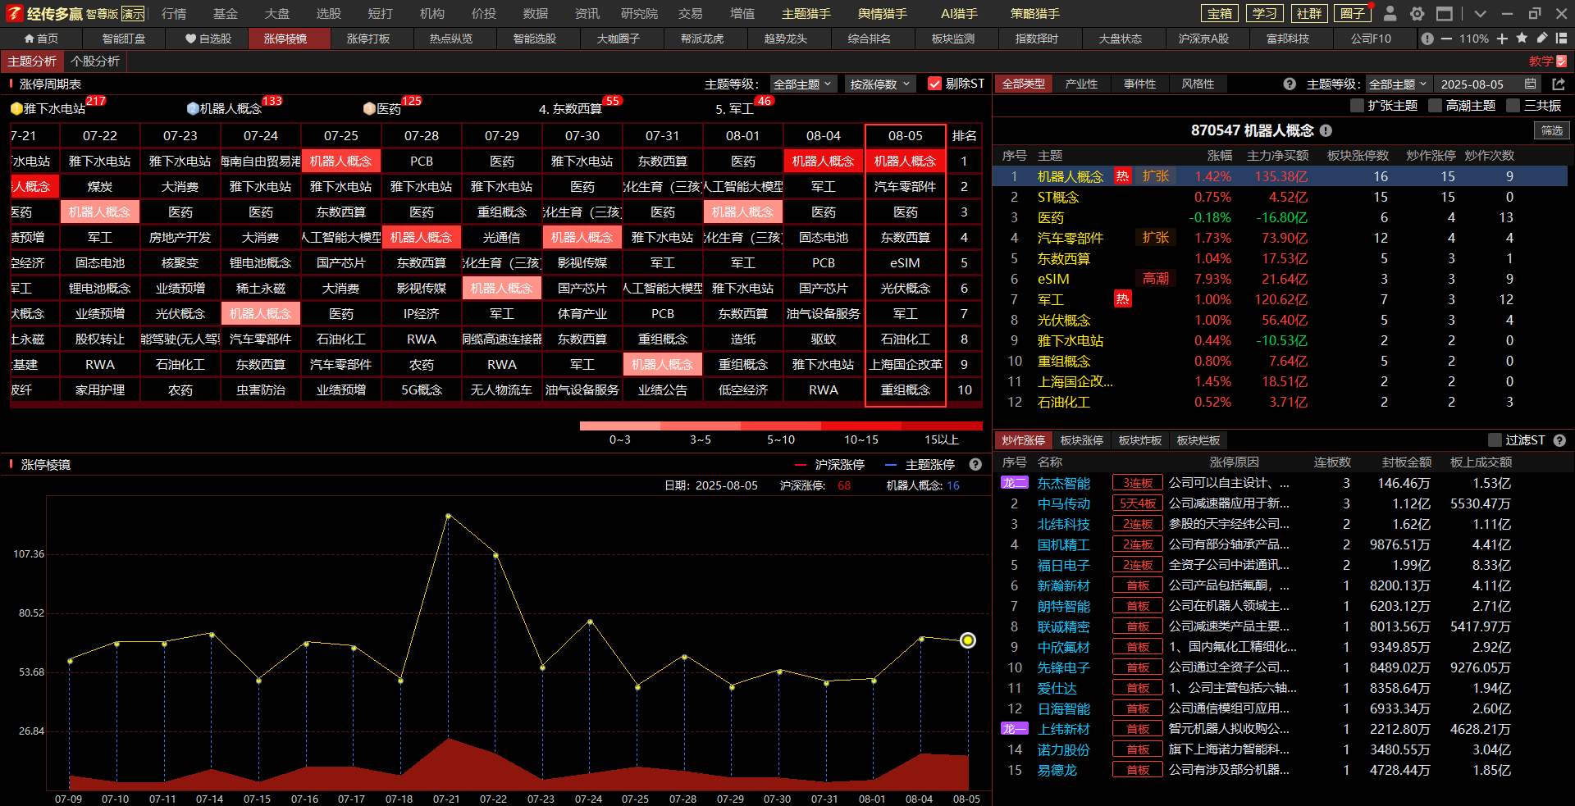Open the settings gear icon
Image resolution: width=1575 pixels, height=806 pixels.
click(x=1417, y=14)
